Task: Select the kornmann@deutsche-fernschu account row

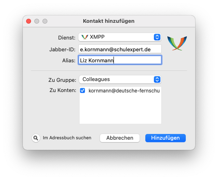Action: pos(120,91)
